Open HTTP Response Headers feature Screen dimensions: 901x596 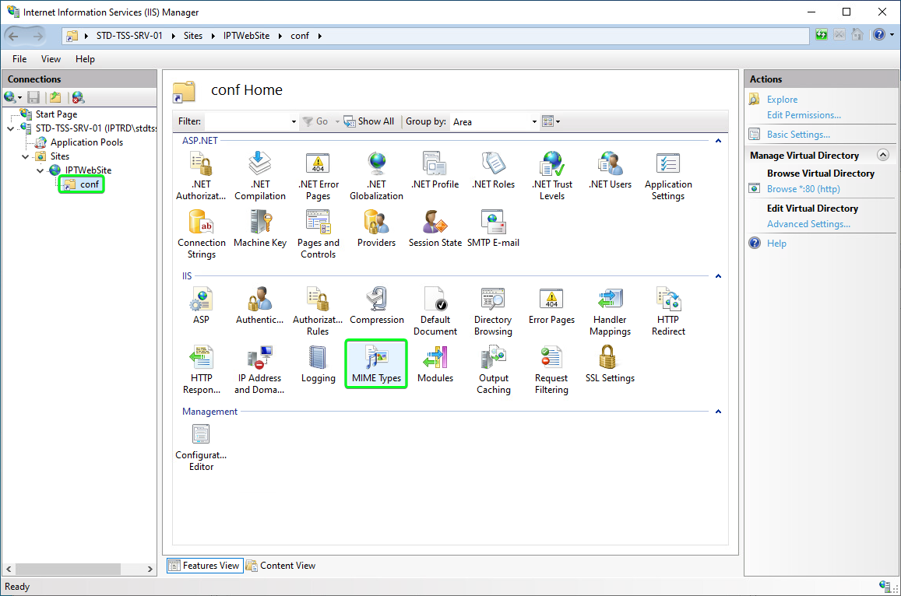[x=201, y=370]
